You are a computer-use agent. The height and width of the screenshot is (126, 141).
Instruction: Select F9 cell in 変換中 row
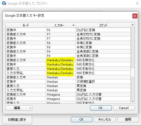point(61,56)
